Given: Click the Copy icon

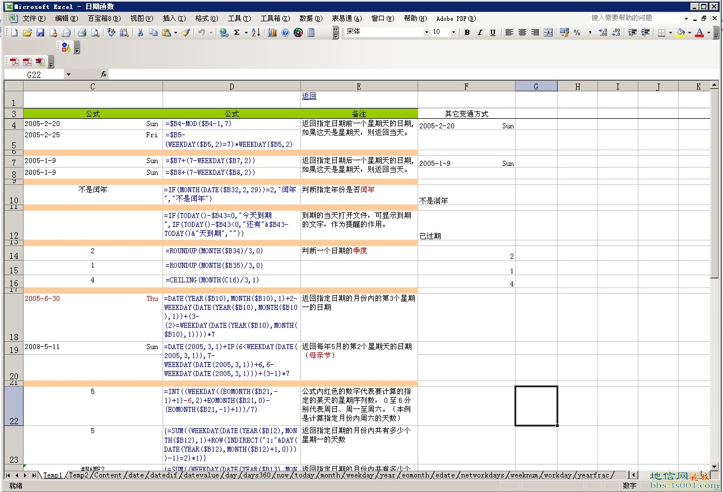Looking at the screenshot, I should click(x=153, y=33).
